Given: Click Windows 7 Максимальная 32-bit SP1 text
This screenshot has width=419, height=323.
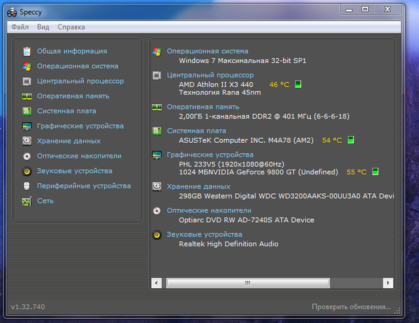Looking at the screenshot, I should 242,61.
